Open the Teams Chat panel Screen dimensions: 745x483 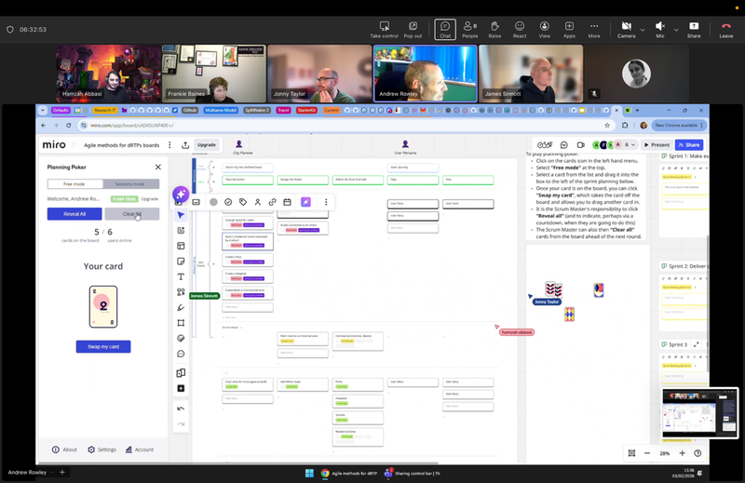click(445, 28)
